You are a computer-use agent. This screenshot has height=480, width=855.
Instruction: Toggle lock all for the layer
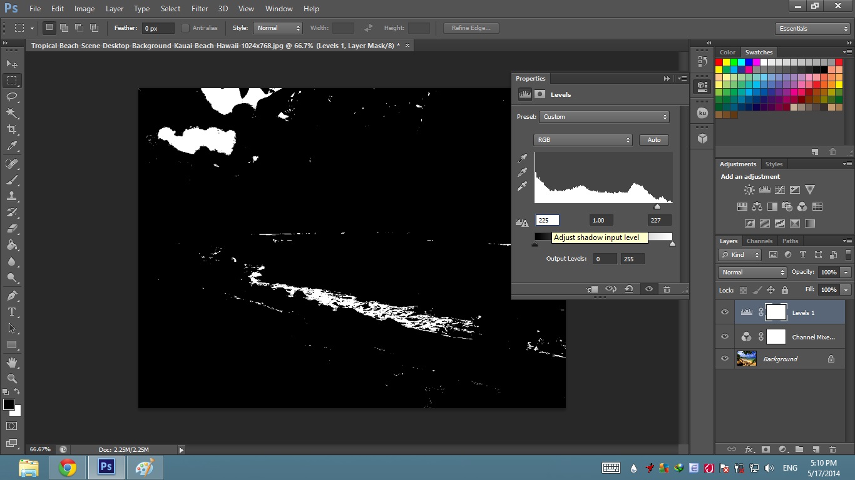(x=785, y=290)
